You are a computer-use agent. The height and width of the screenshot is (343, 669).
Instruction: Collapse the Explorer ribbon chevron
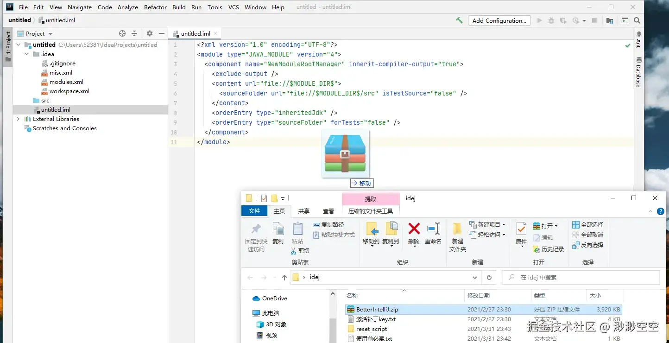[650, 211]
